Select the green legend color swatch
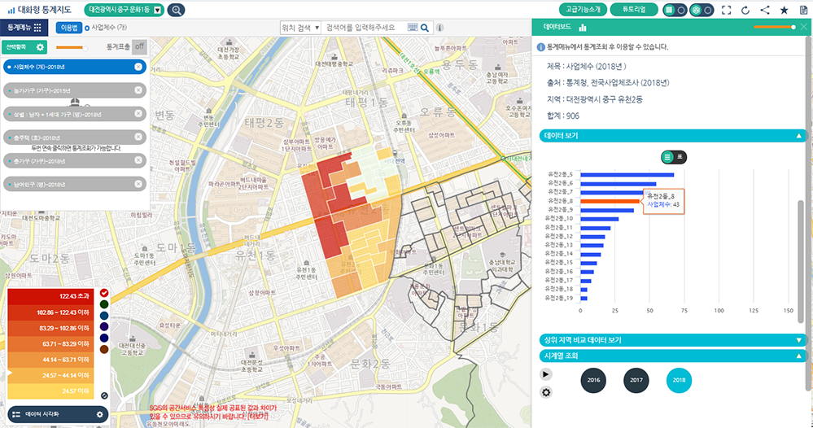Screen dimensions: 813x428 pos(104,304)
